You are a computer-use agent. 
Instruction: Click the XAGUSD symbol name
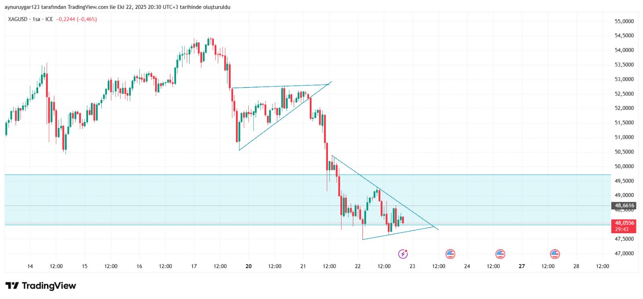click(x=18, y=19)
